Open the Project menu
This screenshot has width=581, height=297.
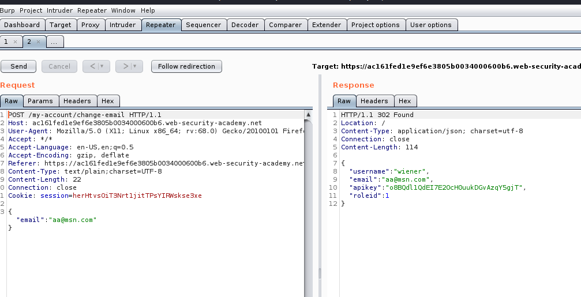pos(31,10)
